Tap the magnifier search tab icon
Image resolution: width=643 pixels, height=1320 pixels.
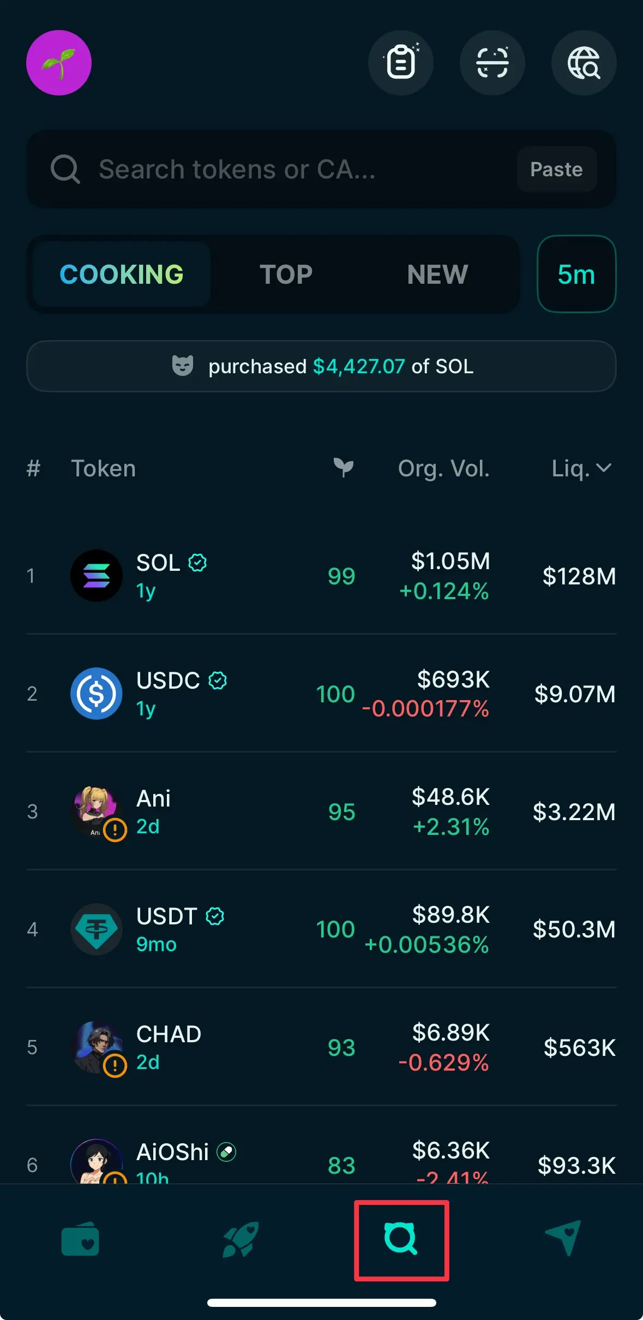click(x=401, y=1240)
